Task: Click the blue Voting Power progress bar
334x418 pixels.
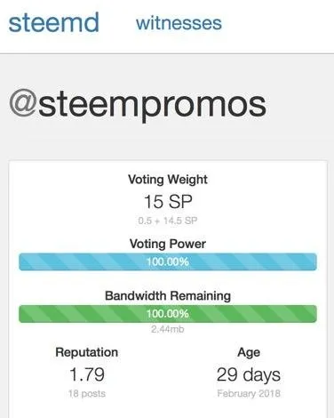Action: pos(168,261)
